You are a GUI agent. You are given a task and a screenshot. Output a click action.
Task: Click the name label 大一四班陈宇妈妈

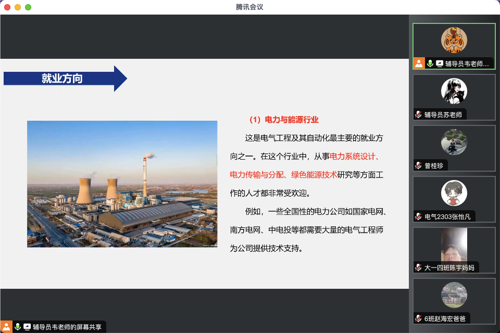(449, 267)
